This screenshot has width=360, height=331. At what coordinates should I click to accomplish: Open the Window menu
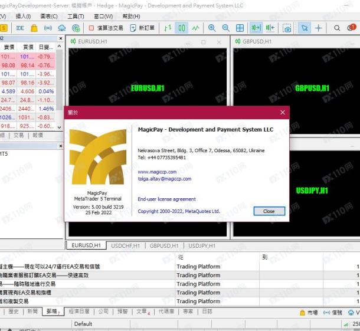coord(103,17)
